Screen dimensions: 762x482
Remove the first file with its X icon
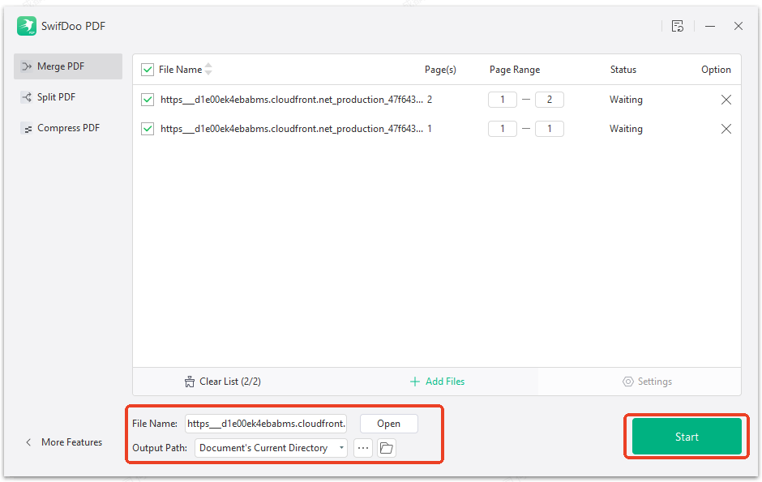coord(726,99)
